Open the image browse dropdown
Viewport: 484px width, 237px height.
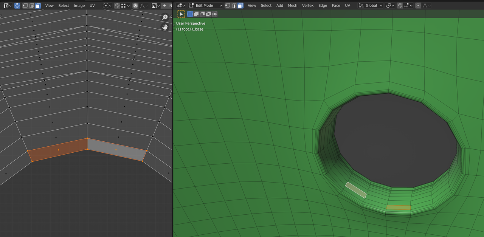click(155, 6)
